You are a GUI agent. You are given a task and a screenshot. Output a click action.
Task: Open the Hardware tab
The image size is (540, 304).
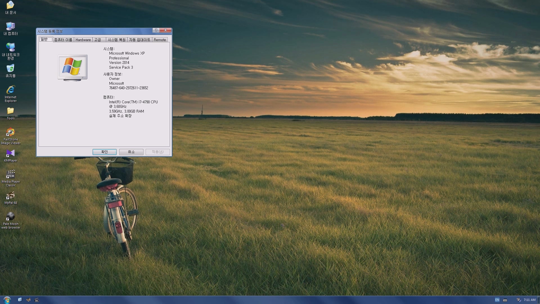point(83,40)
